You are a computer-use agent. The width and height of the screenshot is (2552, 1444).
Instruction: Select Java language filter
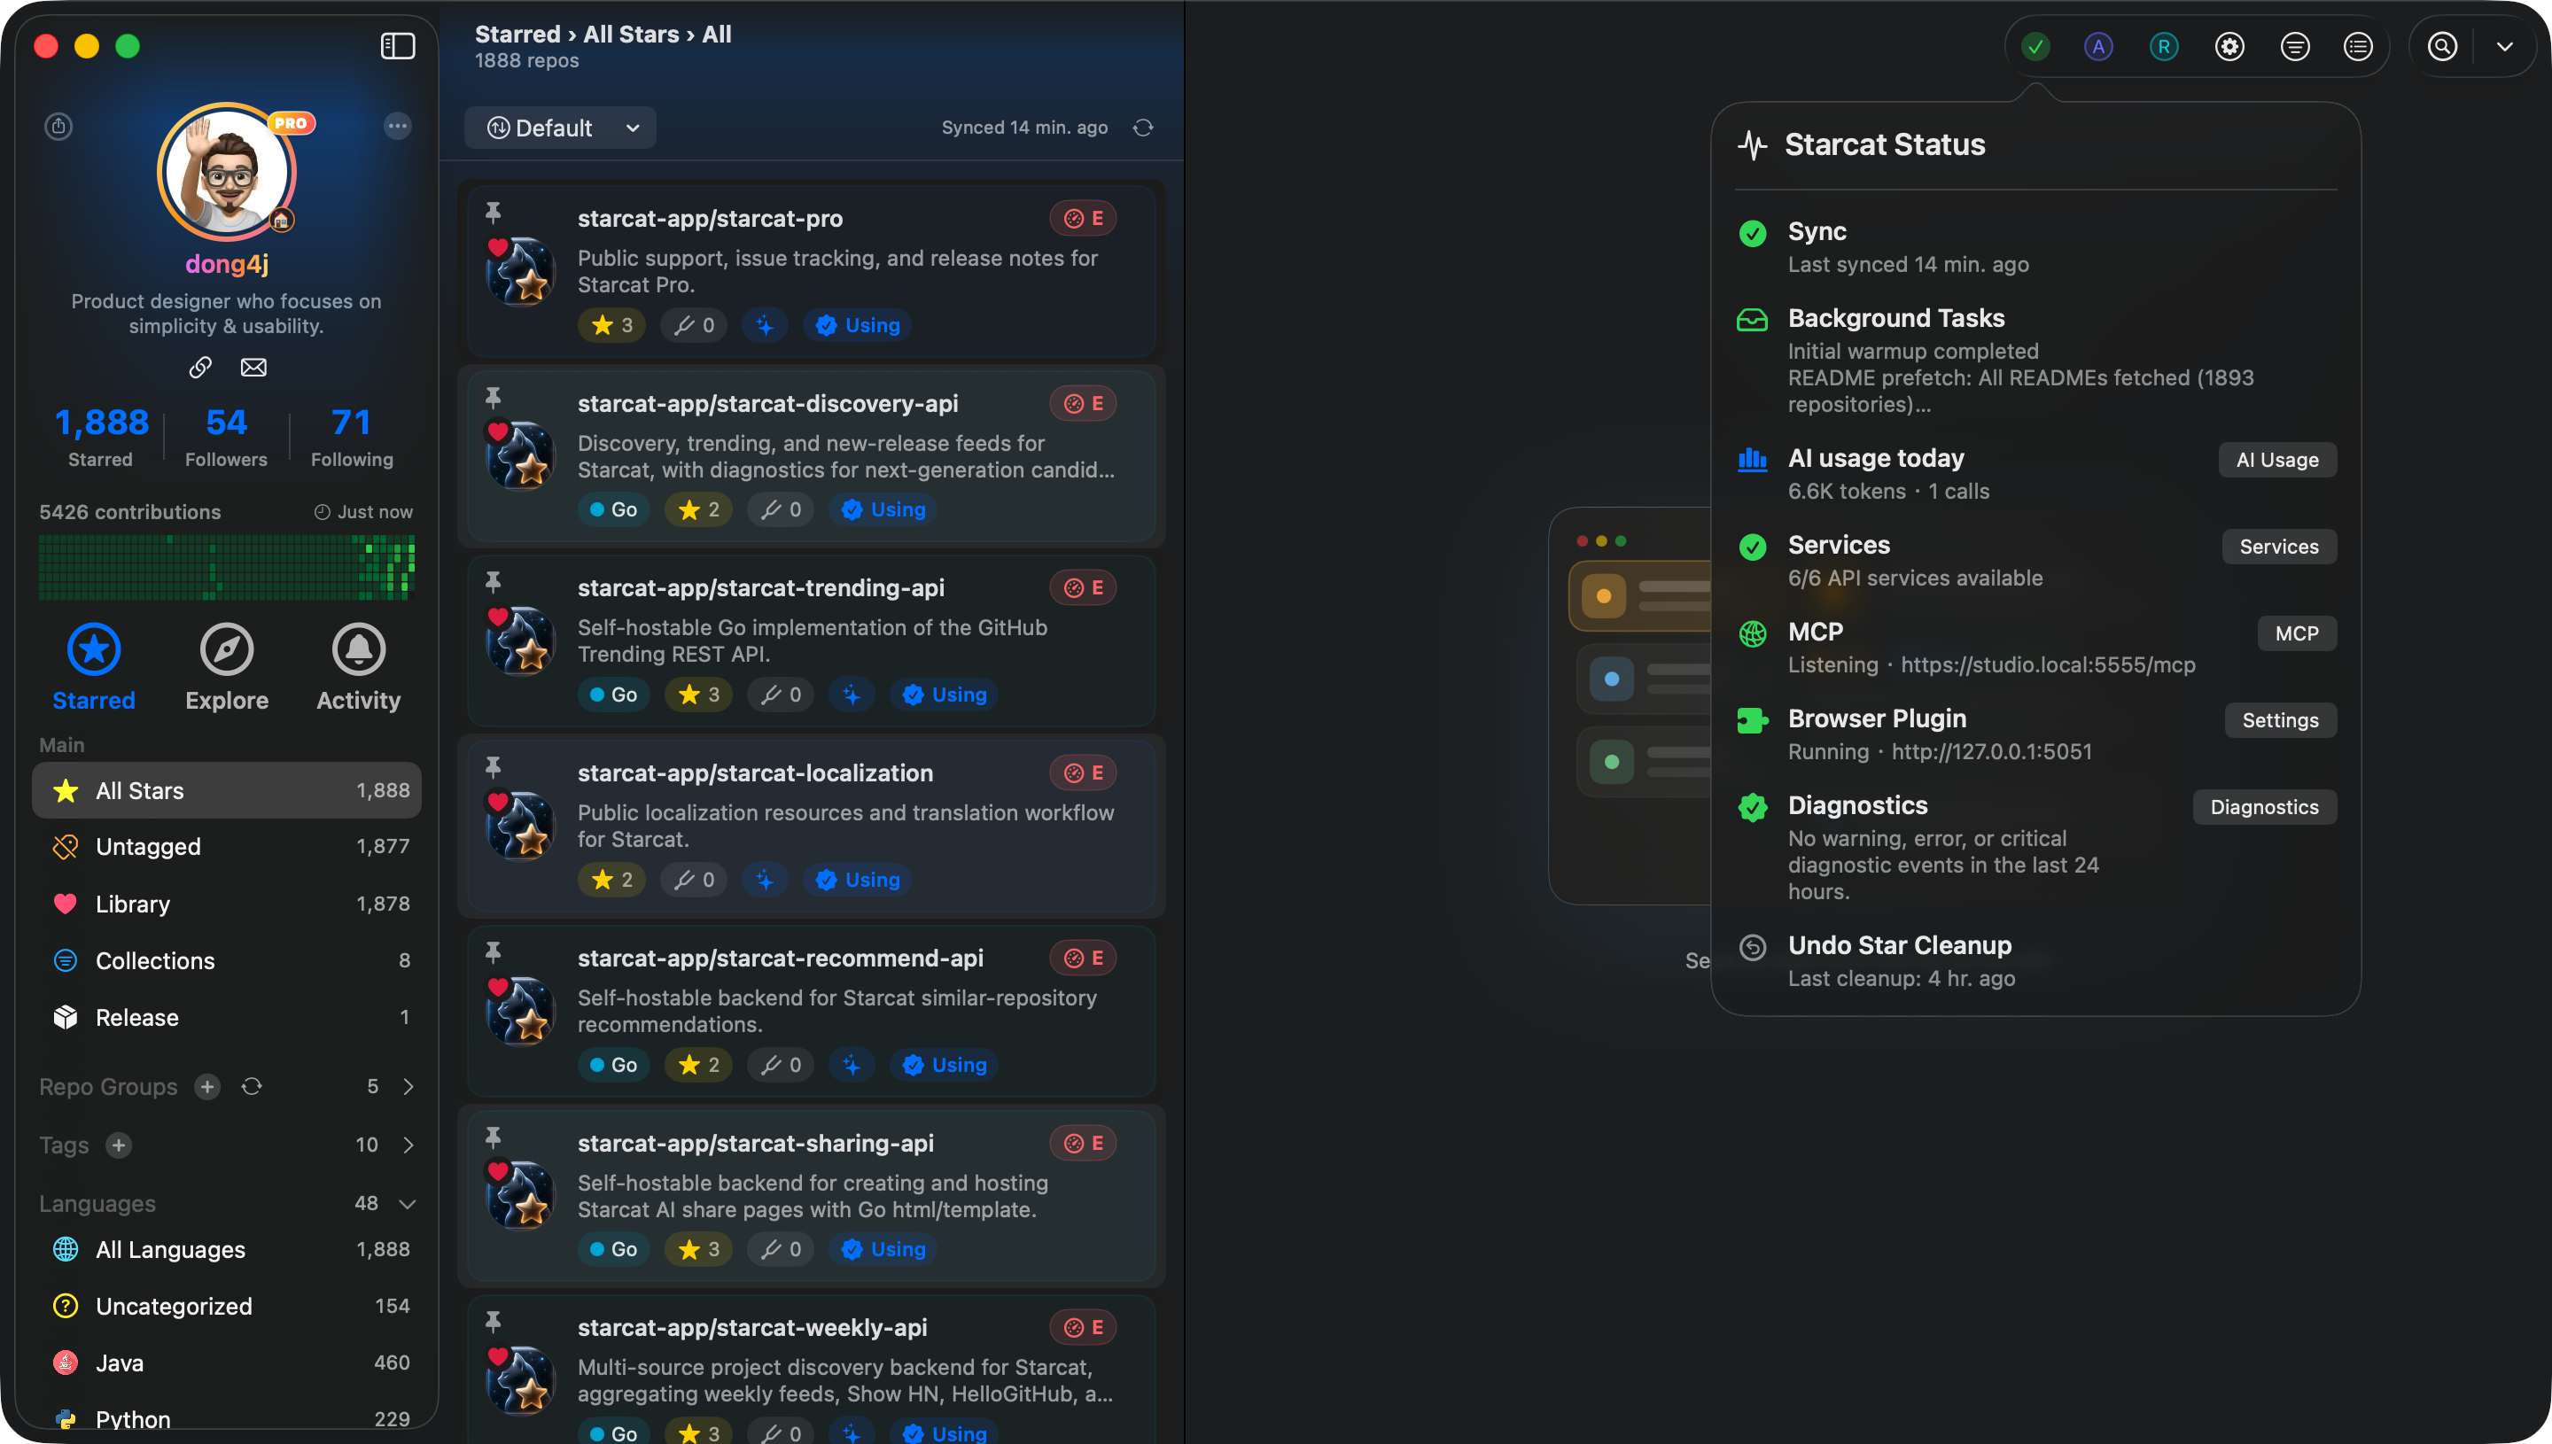pos(227,1362)
